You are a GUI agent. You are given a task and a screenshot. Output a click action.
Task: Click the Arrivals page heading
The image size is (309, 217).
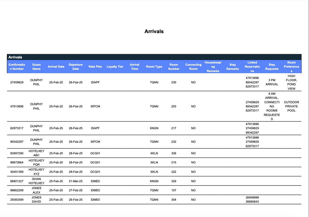coord(154,31)
